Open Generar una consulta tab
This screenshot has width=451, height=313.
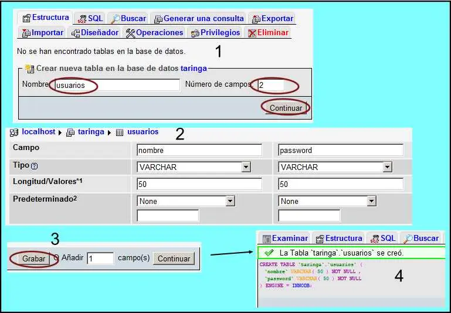[x=199, y=18]
